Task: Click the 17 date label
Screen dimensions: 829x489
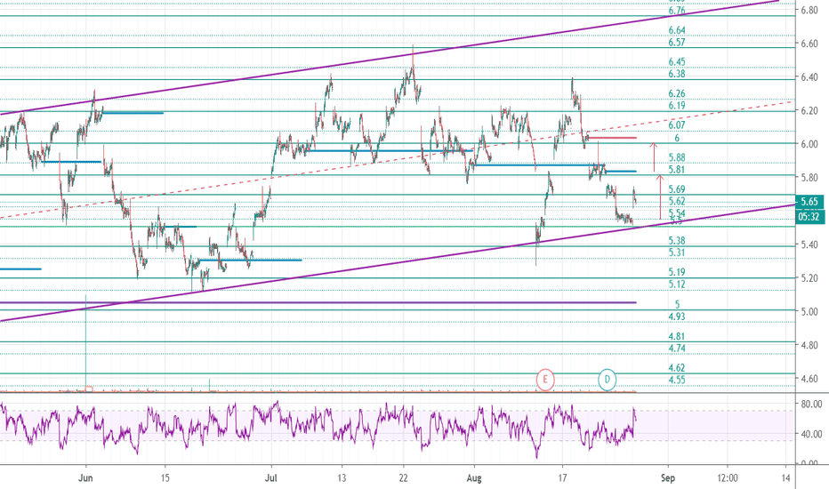Action: [562, 478]
